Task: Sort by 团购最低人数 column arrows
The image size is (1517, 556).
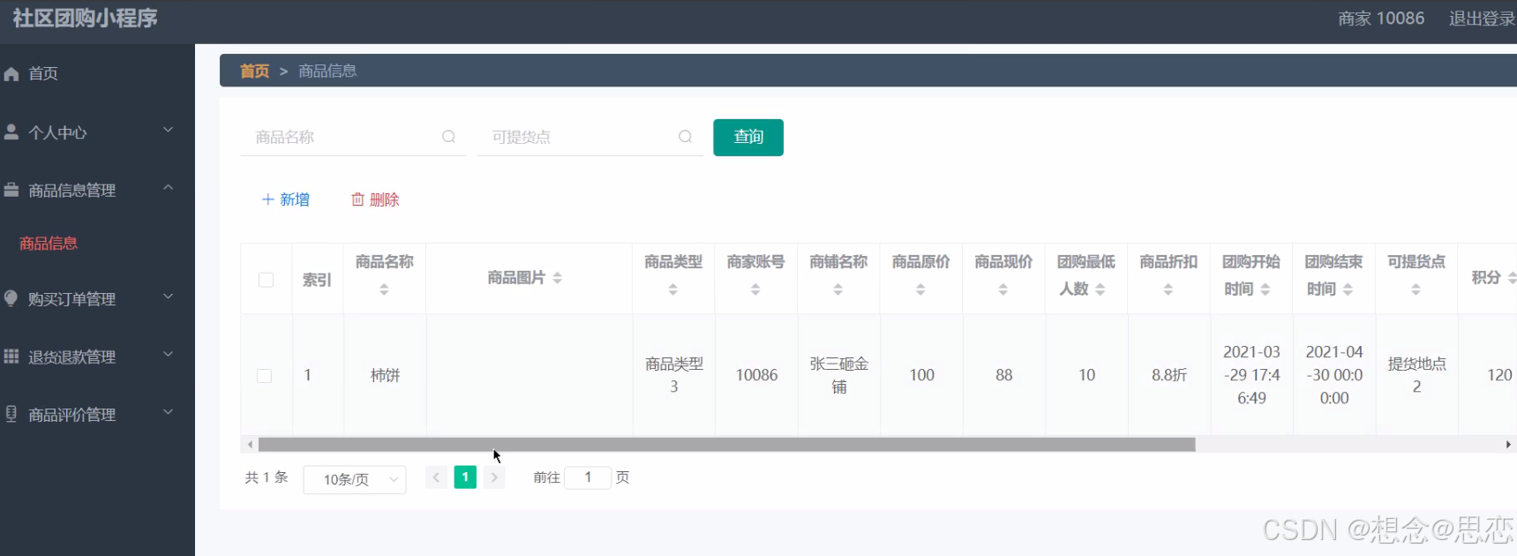Action: click(x=1100, y=289)
